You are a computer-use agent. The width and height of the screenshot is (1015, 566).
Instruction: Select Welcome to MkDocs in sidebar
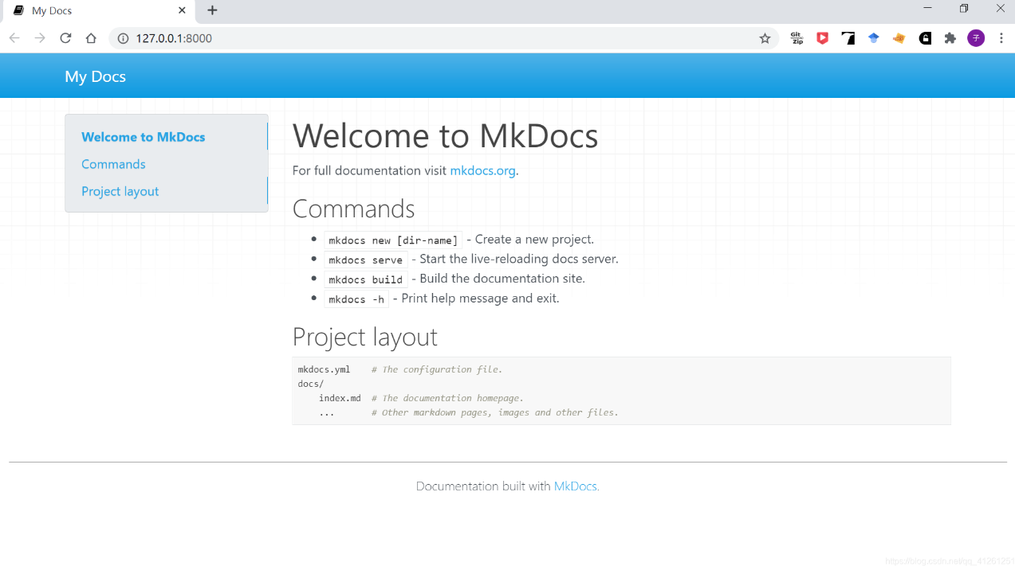pyautogui.click(x=144, y=137)
